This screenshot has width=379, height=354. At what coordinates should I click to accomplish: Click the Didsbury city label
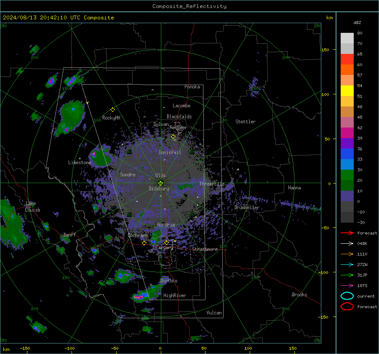pyautogui.click(x=159, y=189)
